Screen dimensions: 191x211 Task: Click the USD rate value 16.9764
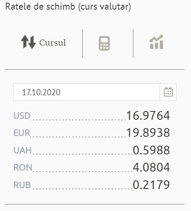(148, 115)
